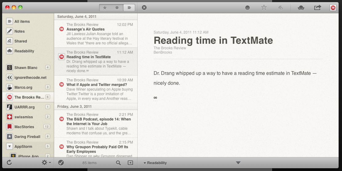Open the share arrow menu
Screen dimensions: 342x171
318,8
